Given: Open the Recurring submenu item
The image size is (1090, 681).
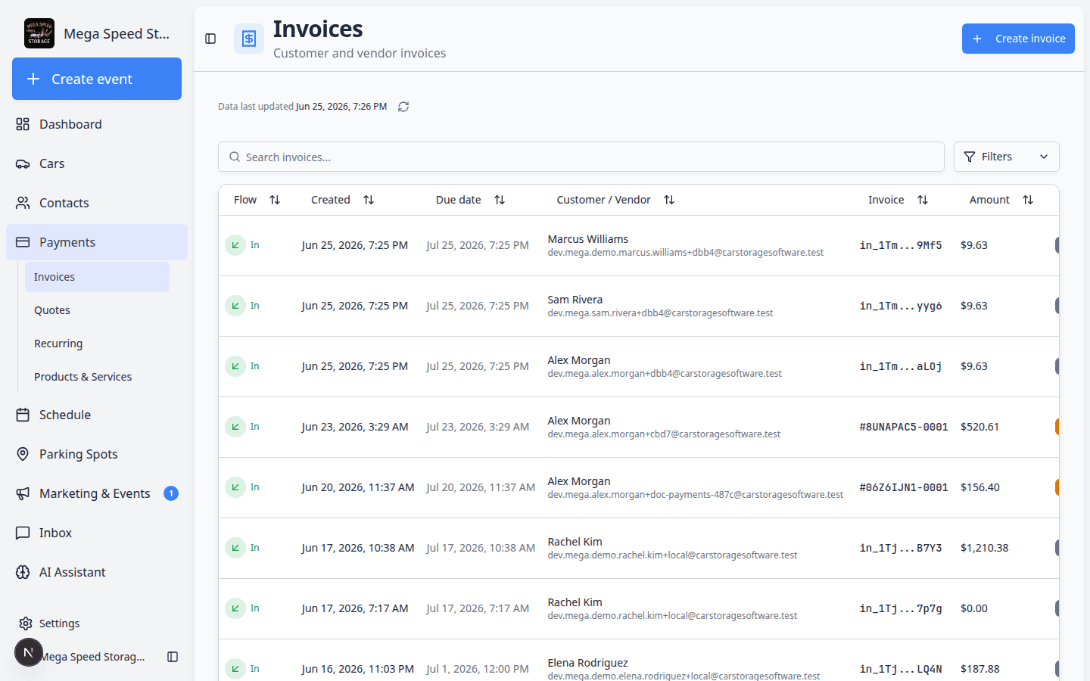Looking at the screenshot, I should pyautogui.click(x=97, y=344).
